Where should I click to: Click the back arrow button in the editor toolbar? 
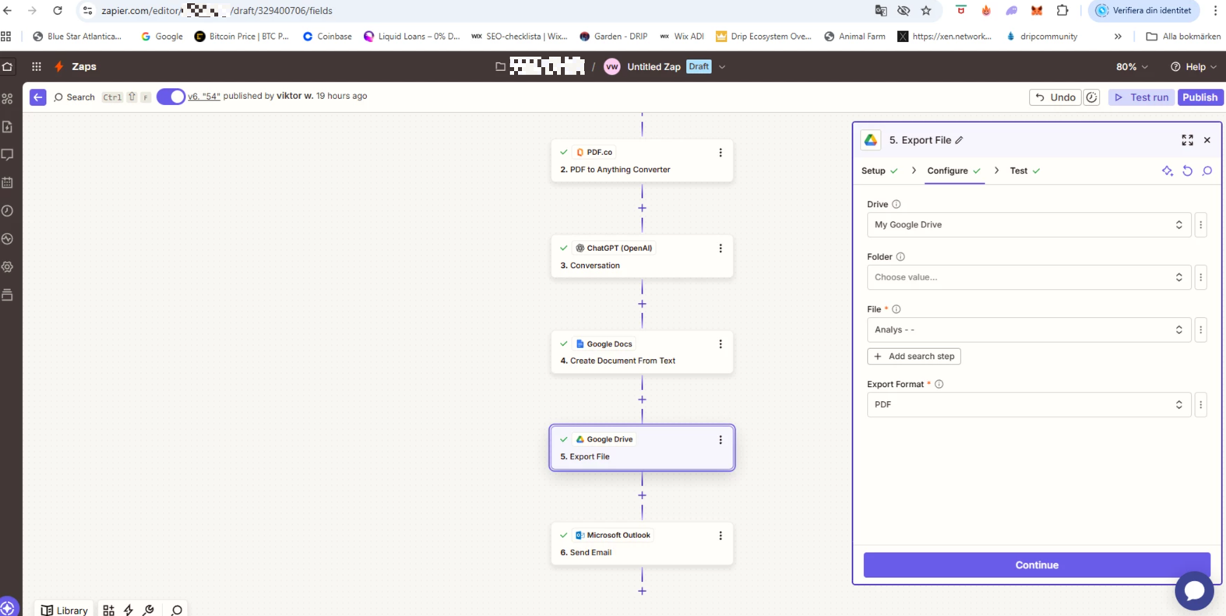click(x=37, y=97)
